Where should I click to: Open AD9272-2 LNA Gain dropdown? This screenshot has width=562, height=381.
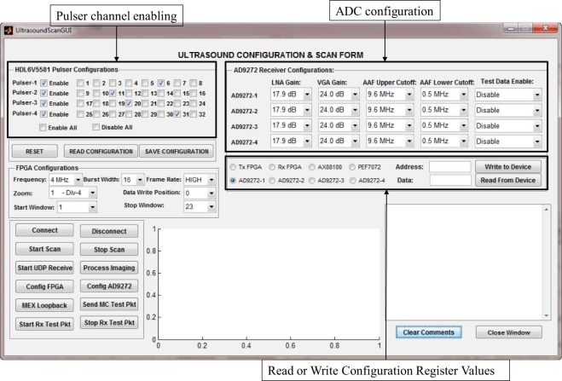pyautogui.click(x=291, y=110)
